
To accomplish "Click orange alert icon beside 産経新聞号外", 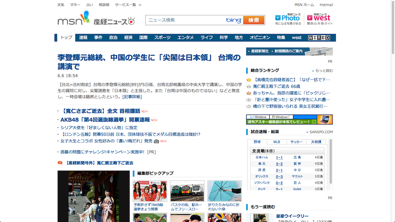I will coord(60,163).
